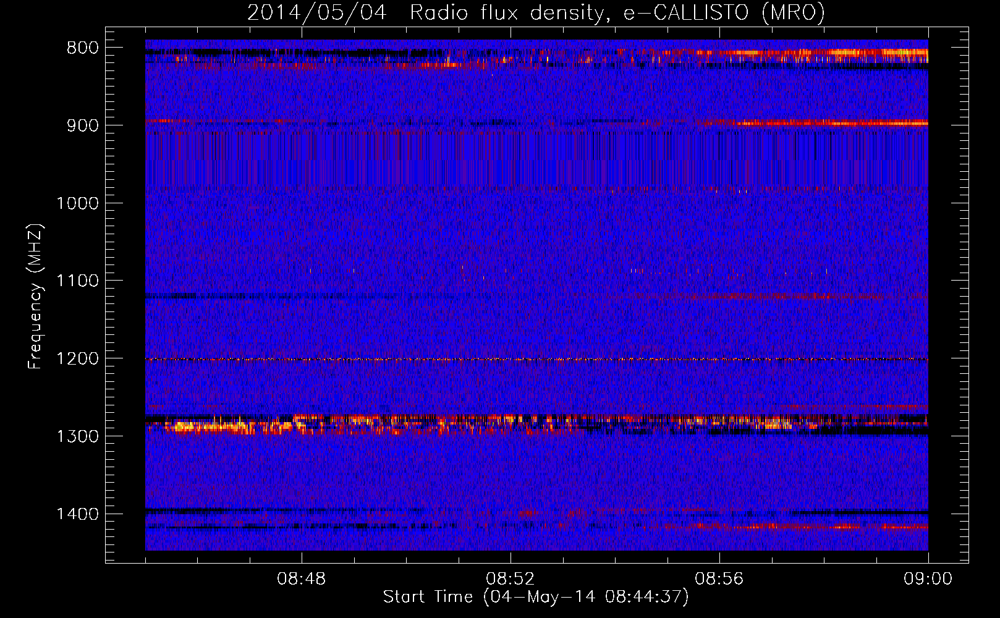Click the '1400' frequency axis label
This screenshot has width=1000, height=618.
(78, 514)
